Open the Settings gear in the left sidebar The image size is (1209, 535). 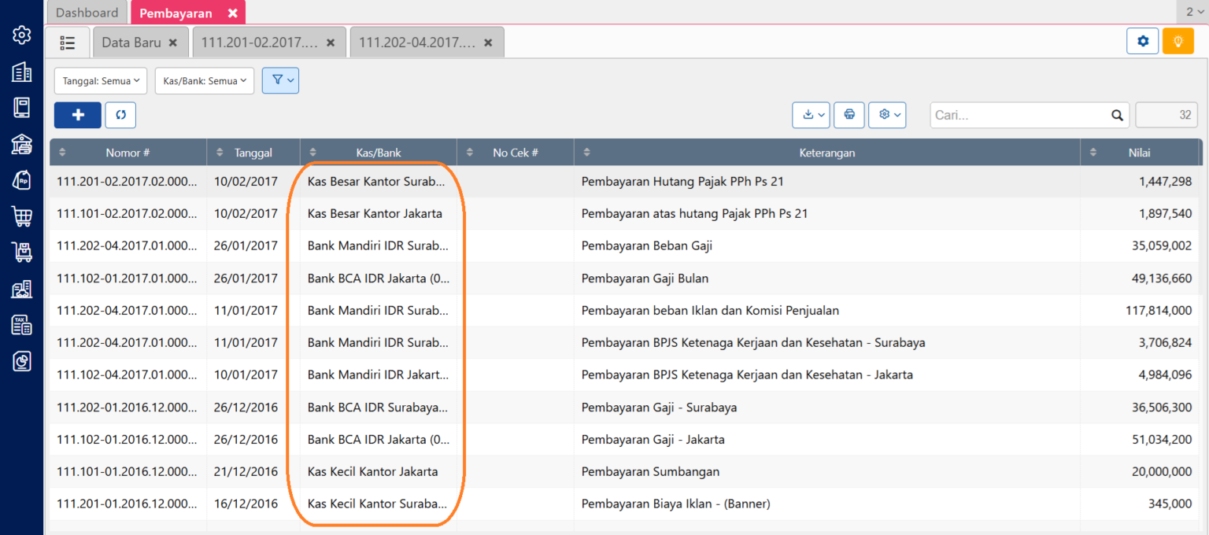(21, 34)
